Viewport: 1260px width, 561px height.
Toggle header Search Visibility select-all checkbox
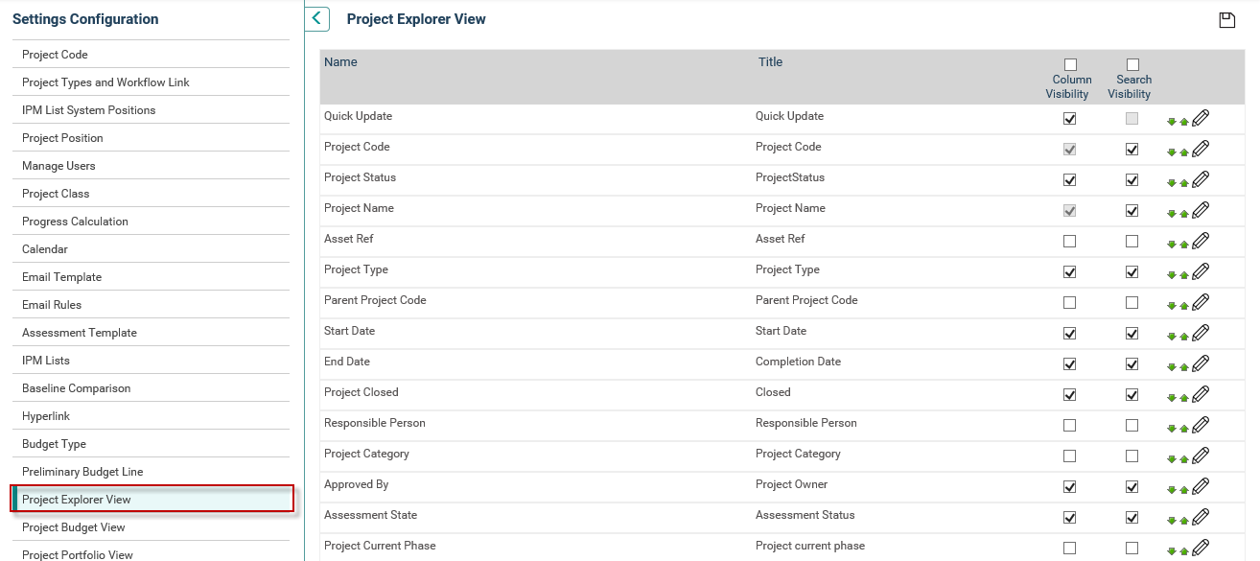pyautogui.click(x=1132, y=65)
